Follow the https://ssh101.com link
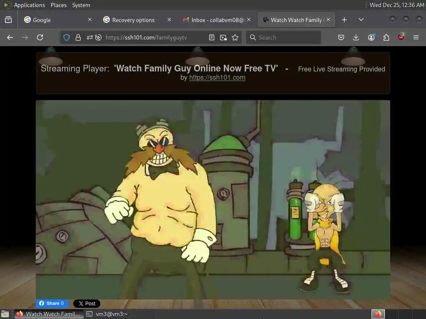The width and height of the screenshot is (426, 319). [x=217, y=78]
